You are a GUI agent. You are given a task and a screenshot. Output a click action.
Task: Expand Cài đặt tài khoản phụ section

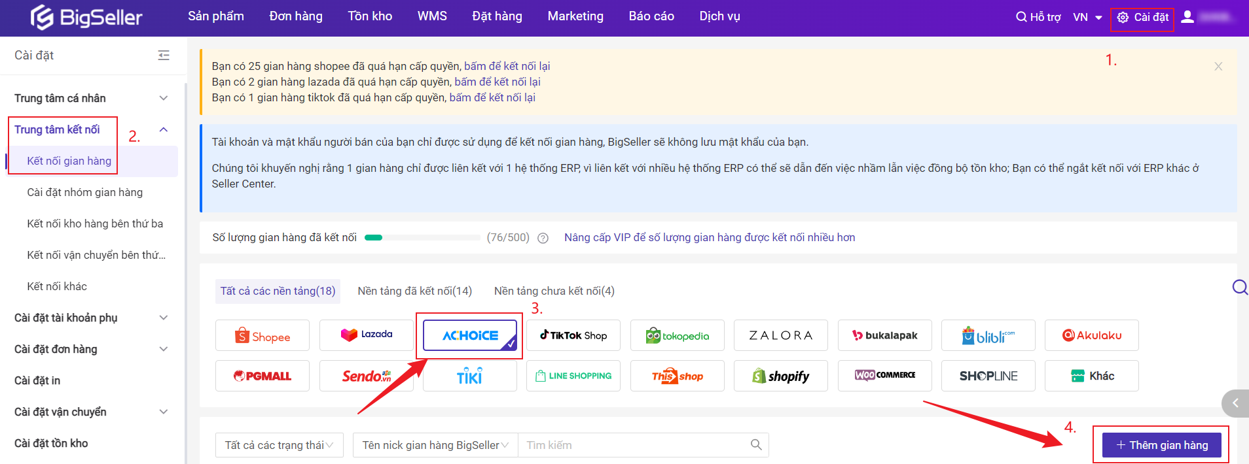164,318
